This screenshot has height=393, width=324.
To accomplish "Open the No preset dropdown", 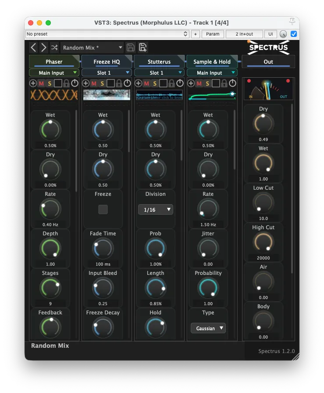I will [107, 34].
